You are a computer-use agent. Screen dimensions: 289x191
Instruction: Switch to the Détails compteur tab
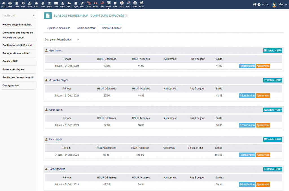pyautogui.click(x=86, y=28)
